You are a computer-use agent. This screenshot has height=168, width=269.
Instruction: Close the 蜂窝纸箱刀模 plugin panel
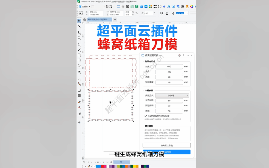coord(191,55)
